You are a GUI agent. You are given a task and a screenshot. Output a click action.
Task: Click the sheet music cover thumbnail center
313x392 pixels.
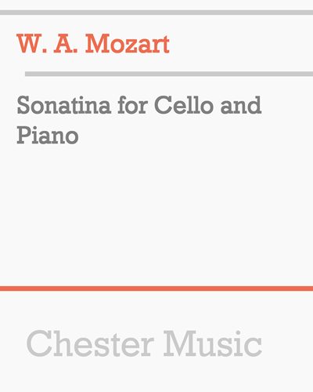[x=156, y=196]
